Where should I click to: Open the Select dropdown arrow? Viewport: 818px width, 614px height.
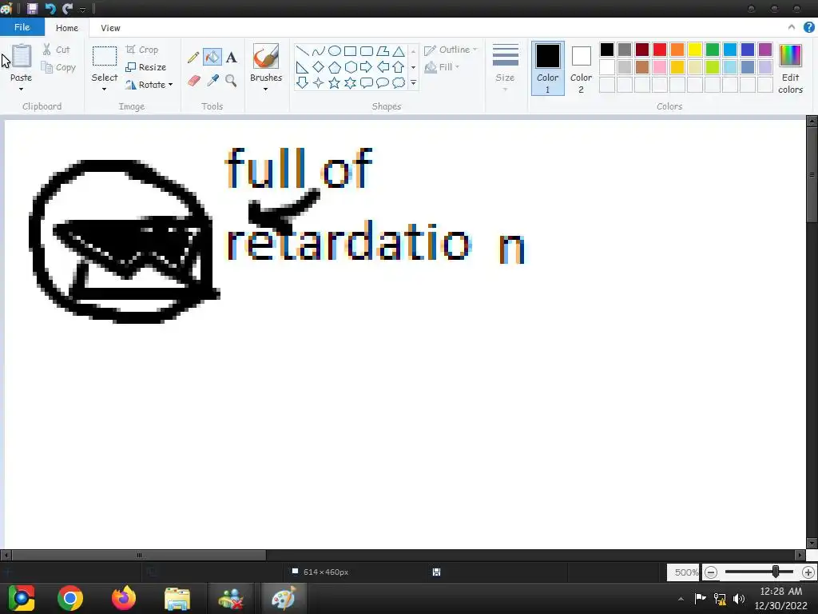pos(105,90)
